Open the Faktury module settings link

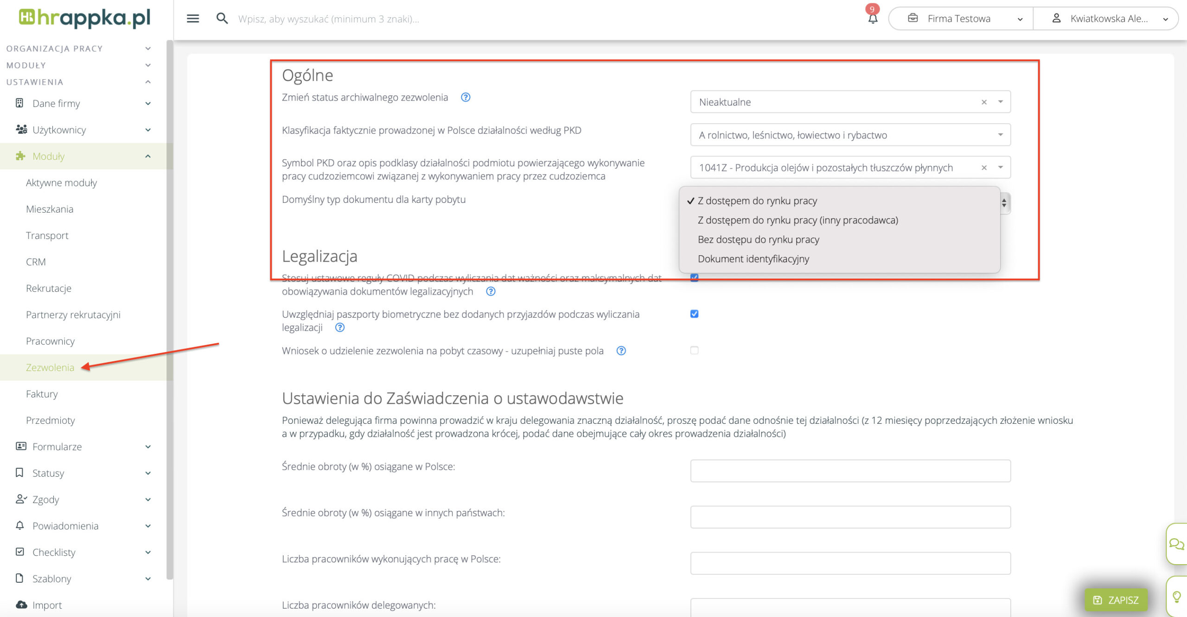coord(42,394)
